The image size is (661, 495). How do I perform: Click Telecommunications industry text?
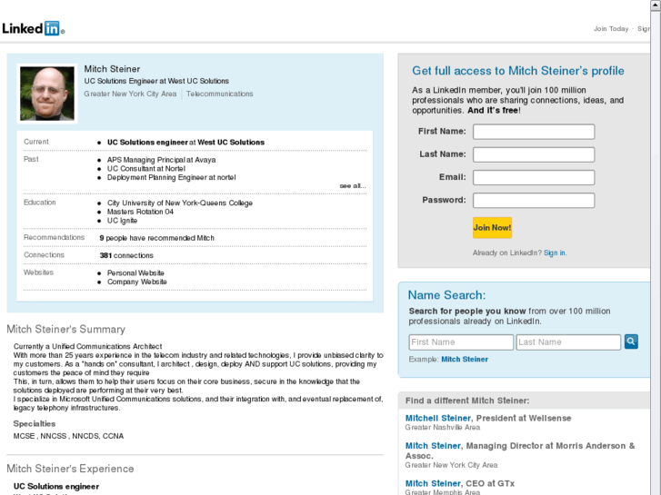click(x=220, y=94)
